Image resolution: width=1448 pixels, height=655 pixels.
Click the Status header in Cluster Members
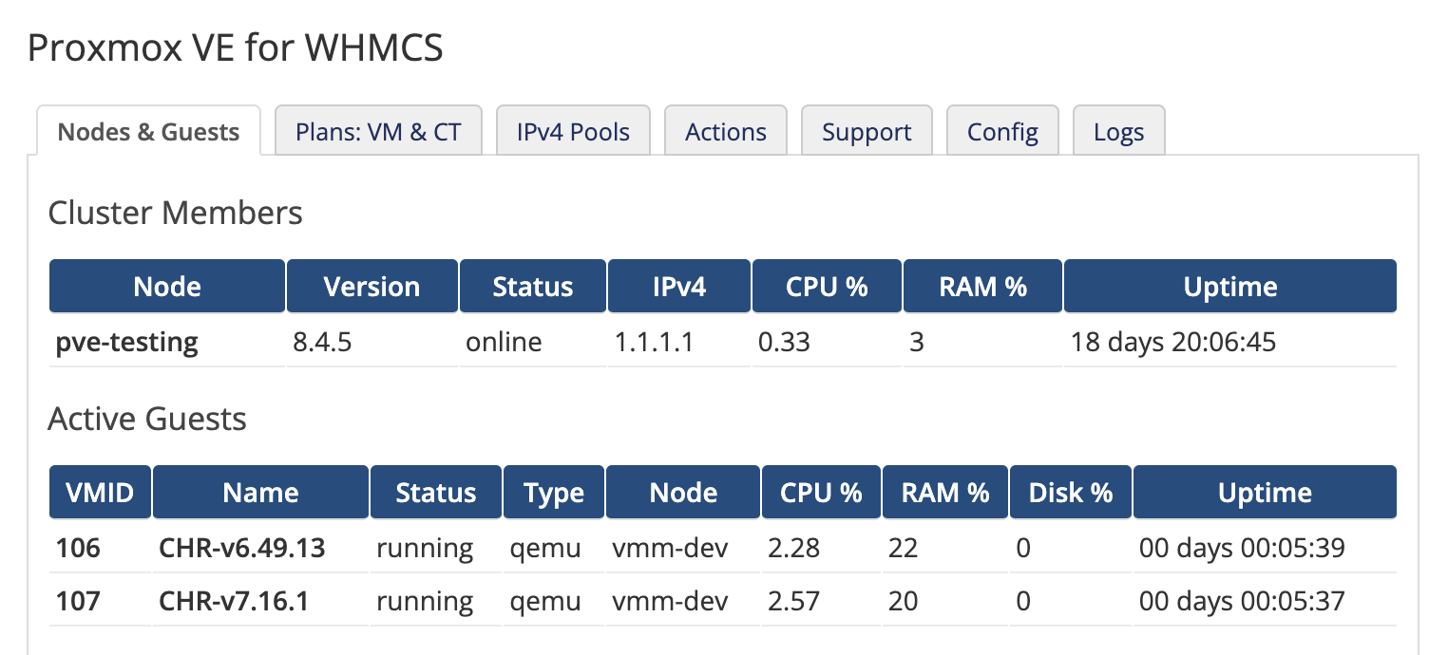pyautogui.click(x=533, y=286)
